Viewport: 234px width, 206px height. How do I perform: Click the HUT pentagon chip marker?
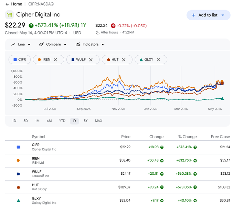(108, 59)
